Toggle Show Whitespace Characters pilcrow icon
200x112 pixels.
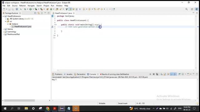click(x=80, y=9)
